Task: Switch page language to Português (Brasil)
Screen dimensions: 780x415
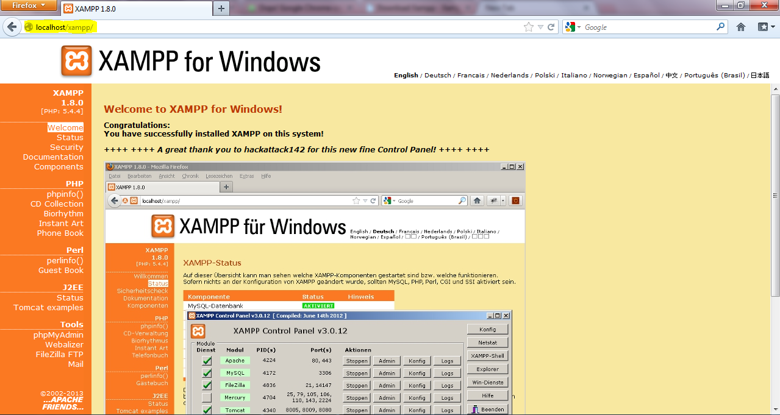Action: point(715,76)
